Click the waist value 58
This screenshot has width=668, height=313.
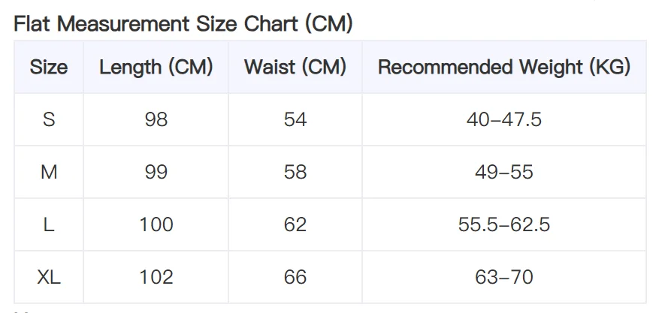tap(295, 172)
